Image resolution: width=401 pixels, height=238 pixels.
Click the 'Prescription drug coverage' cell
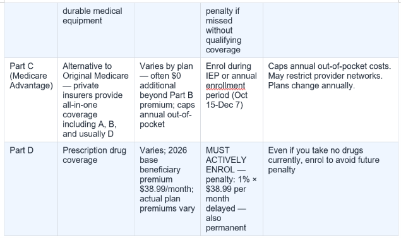pyautogui.click(x=96, y=189)
